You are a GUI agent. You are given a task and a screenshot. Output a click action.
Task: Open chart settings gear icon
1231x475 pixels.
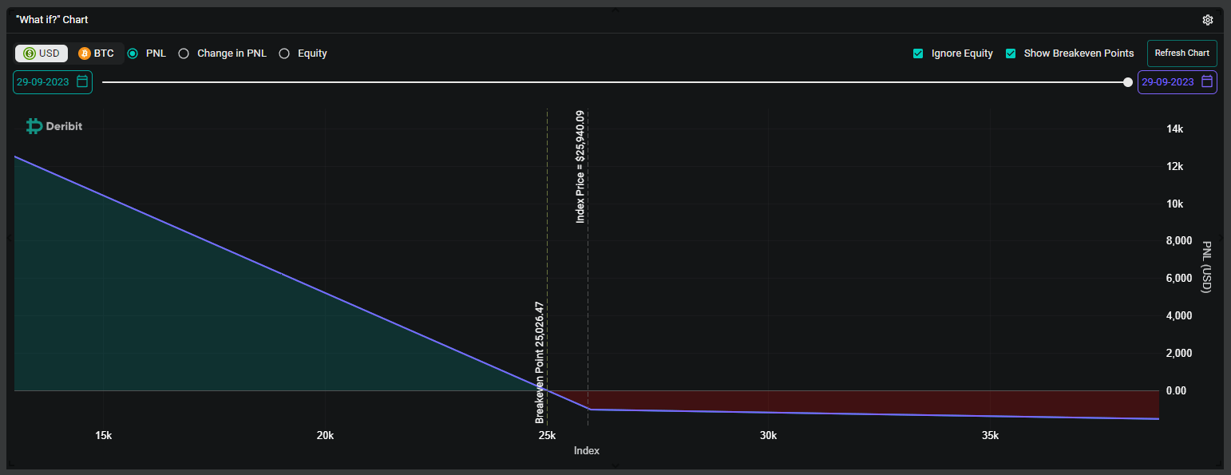(1208, 20)
